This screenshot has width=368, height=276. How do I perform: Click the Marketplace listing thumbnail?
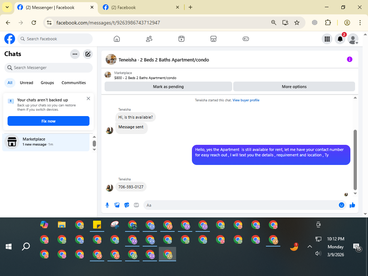[x=108, y=75]
